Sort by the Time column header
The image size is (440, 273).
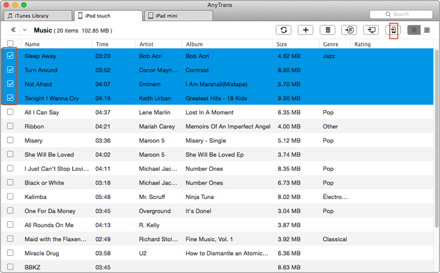point(102,44)
